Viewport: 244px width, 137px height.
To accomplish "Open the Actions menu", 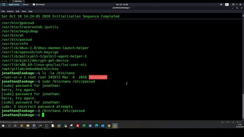I will click(x=10, y=11).
